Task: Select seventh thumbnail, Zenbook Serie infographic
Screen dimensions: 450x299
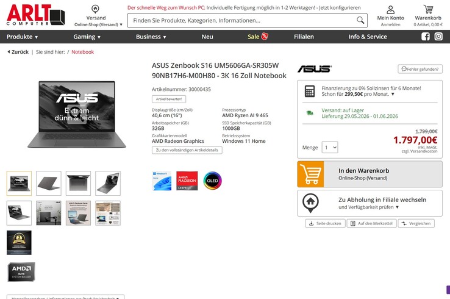Action: (x=78, y=213)
